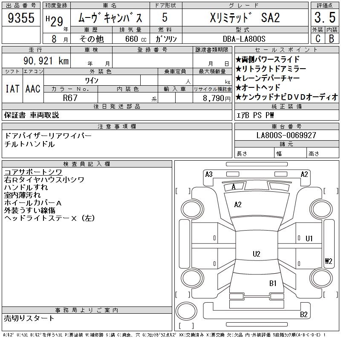Select the ★両側パワースライド sales point

tap(268, 59)
